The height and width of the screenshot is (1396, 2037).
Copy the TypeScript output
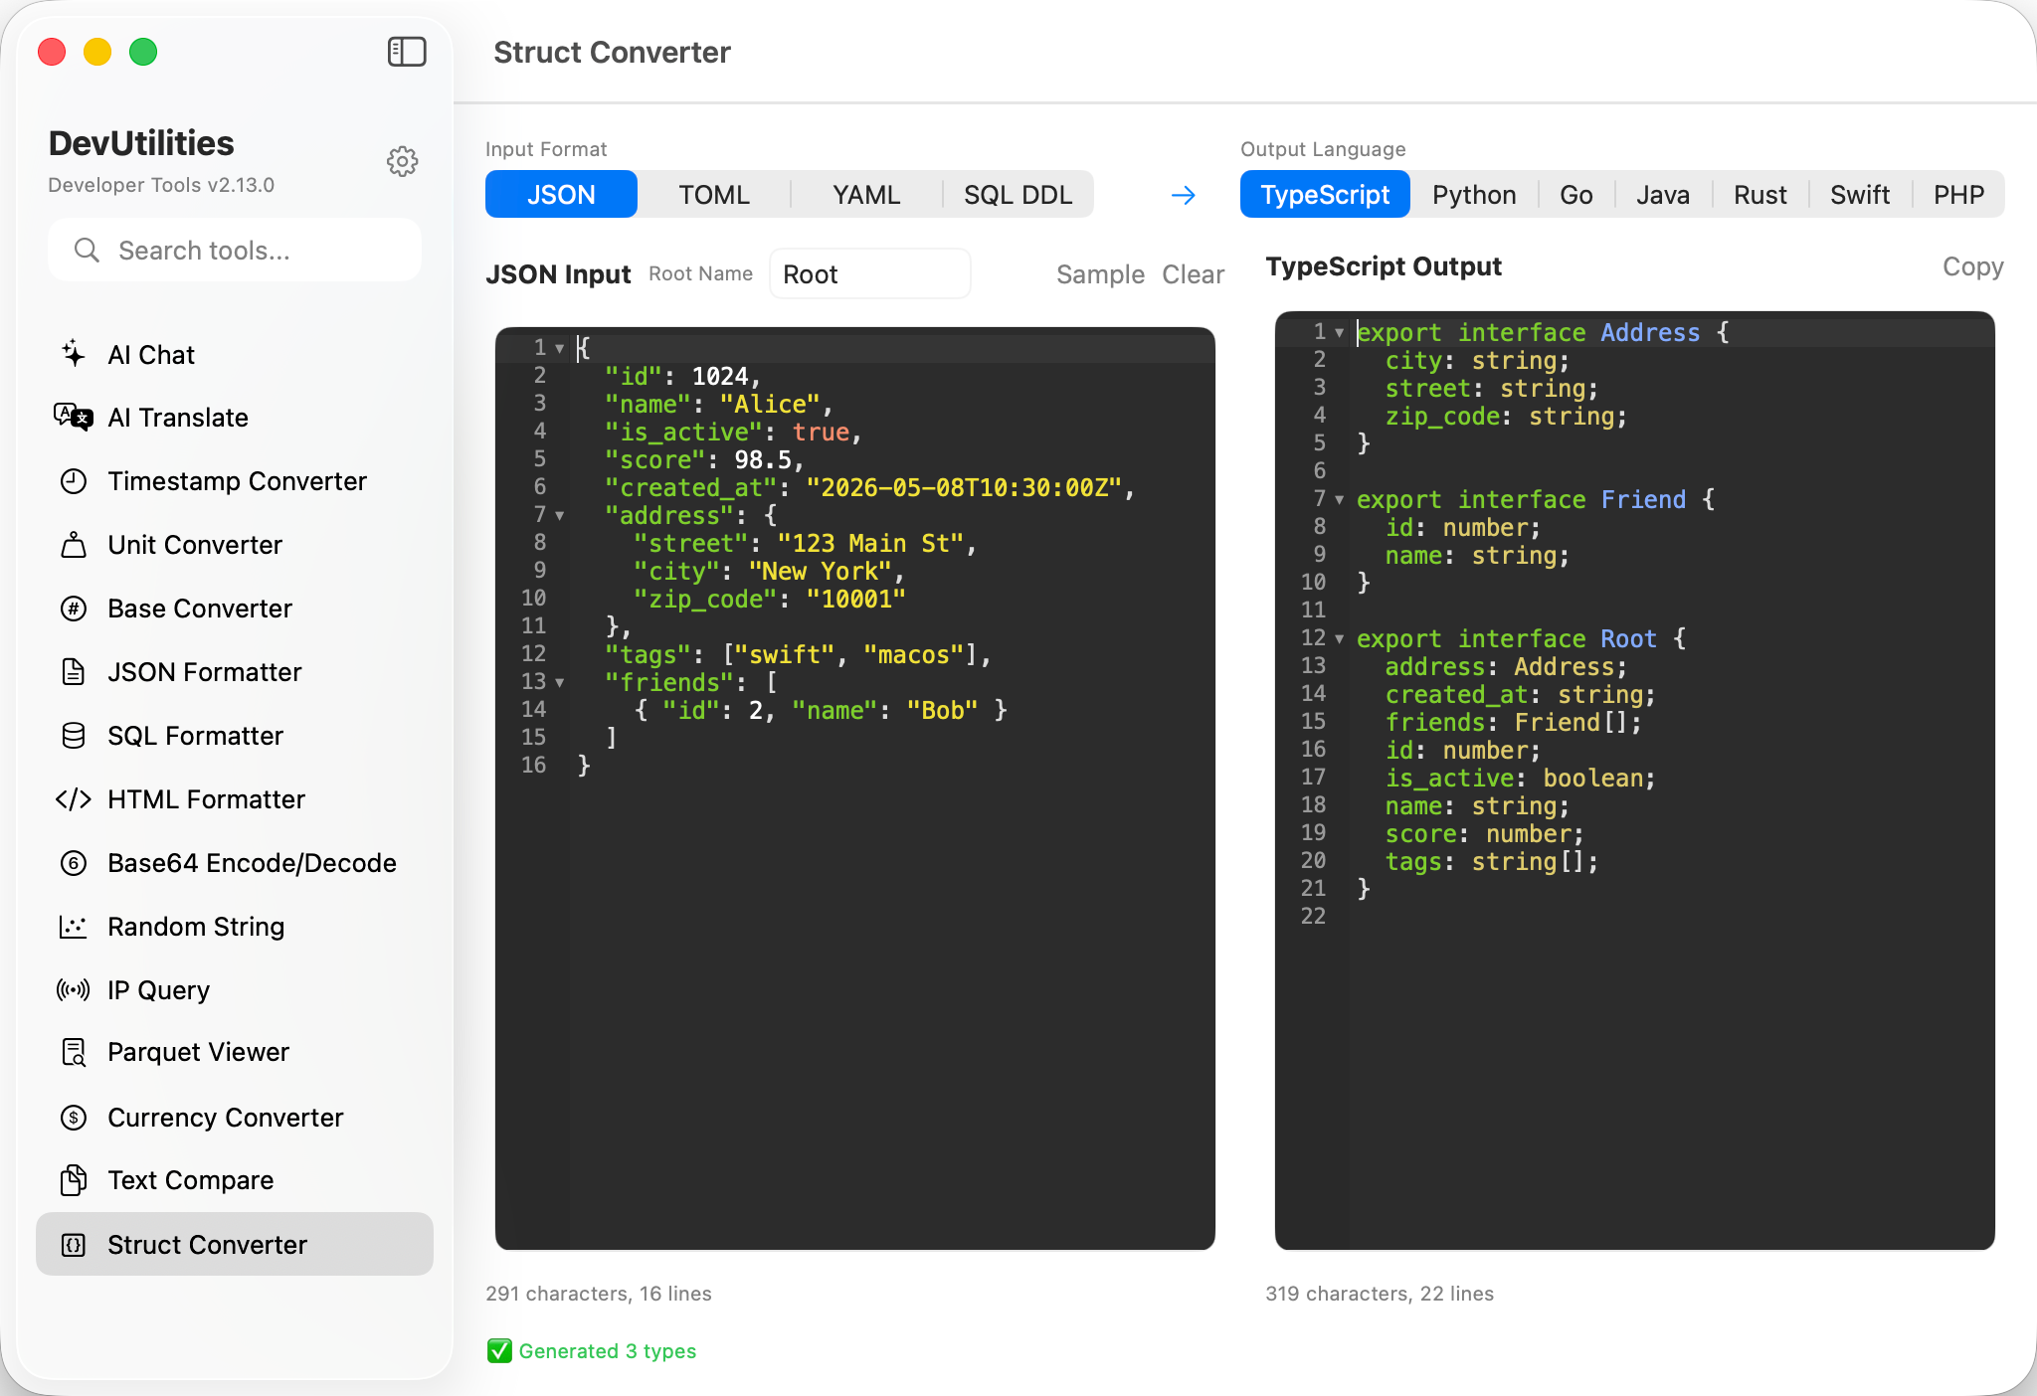1972,266
